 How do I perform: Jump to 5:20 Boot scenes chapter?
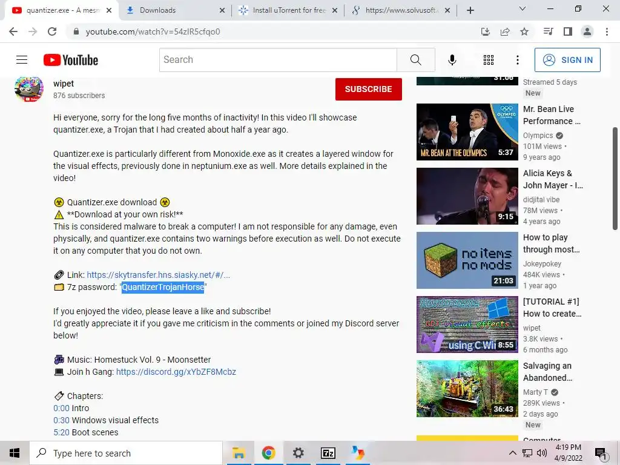pyautogui.click(x=61, y=432)
